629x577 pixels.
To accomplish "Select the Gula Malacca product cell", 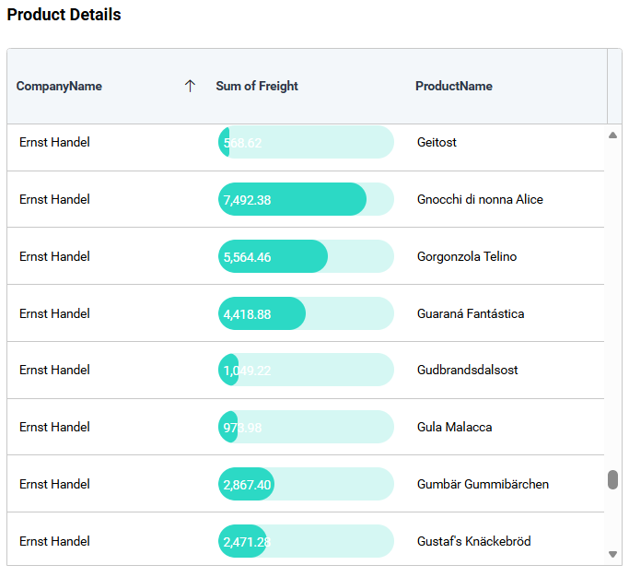I will [454, 427].
